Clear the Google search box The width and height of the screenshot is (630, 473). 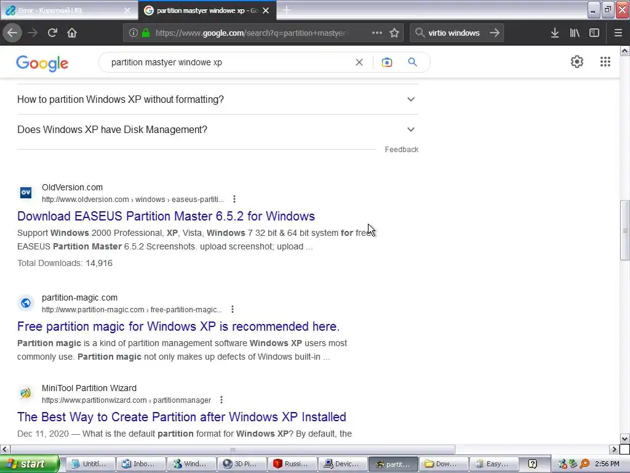coord(359,62)
